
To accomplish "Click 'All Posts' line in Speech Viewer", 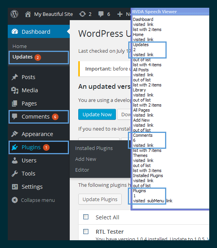I will (x=141, y=70).
